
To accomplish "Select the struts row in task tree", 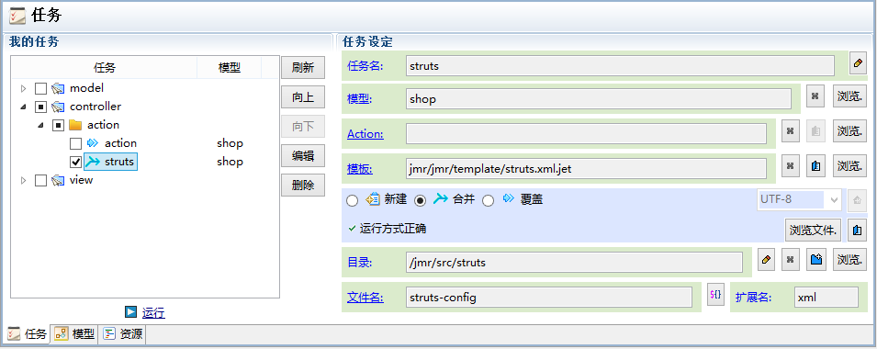I will click(110, 162).
